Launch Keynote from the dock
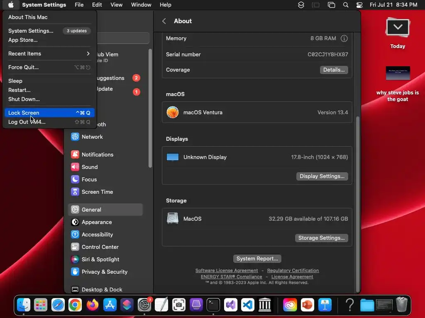425x318 pixels. [325, 305]
